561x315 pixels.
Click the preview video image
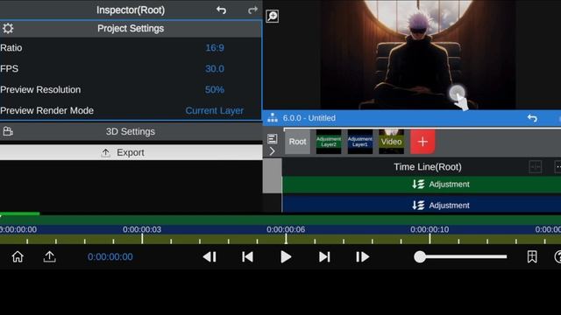pos(418,54)
